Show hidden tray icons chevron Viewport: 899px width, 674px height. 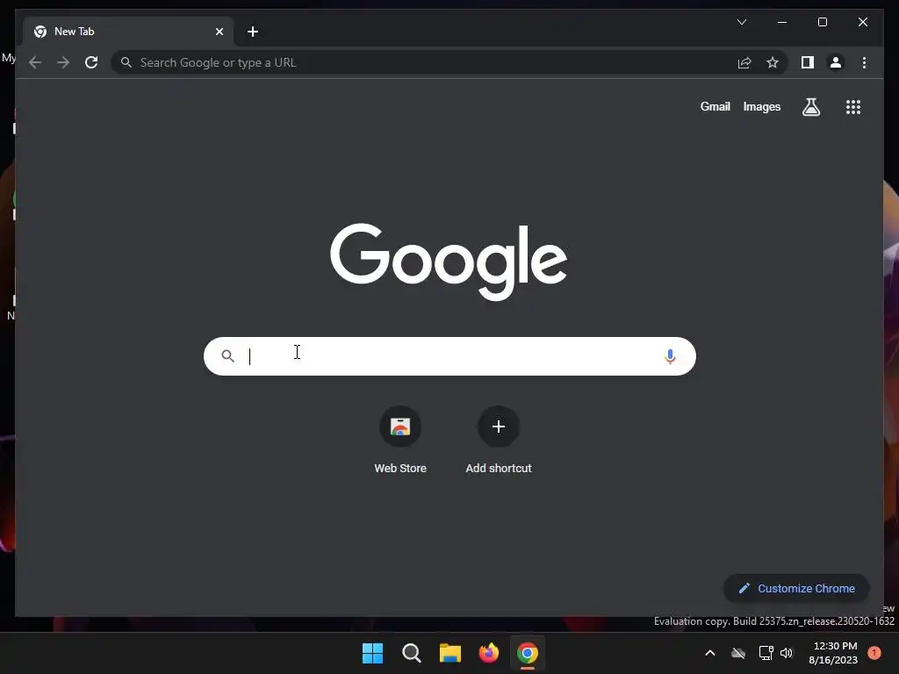pyautogui.click(x=709, y=653)
